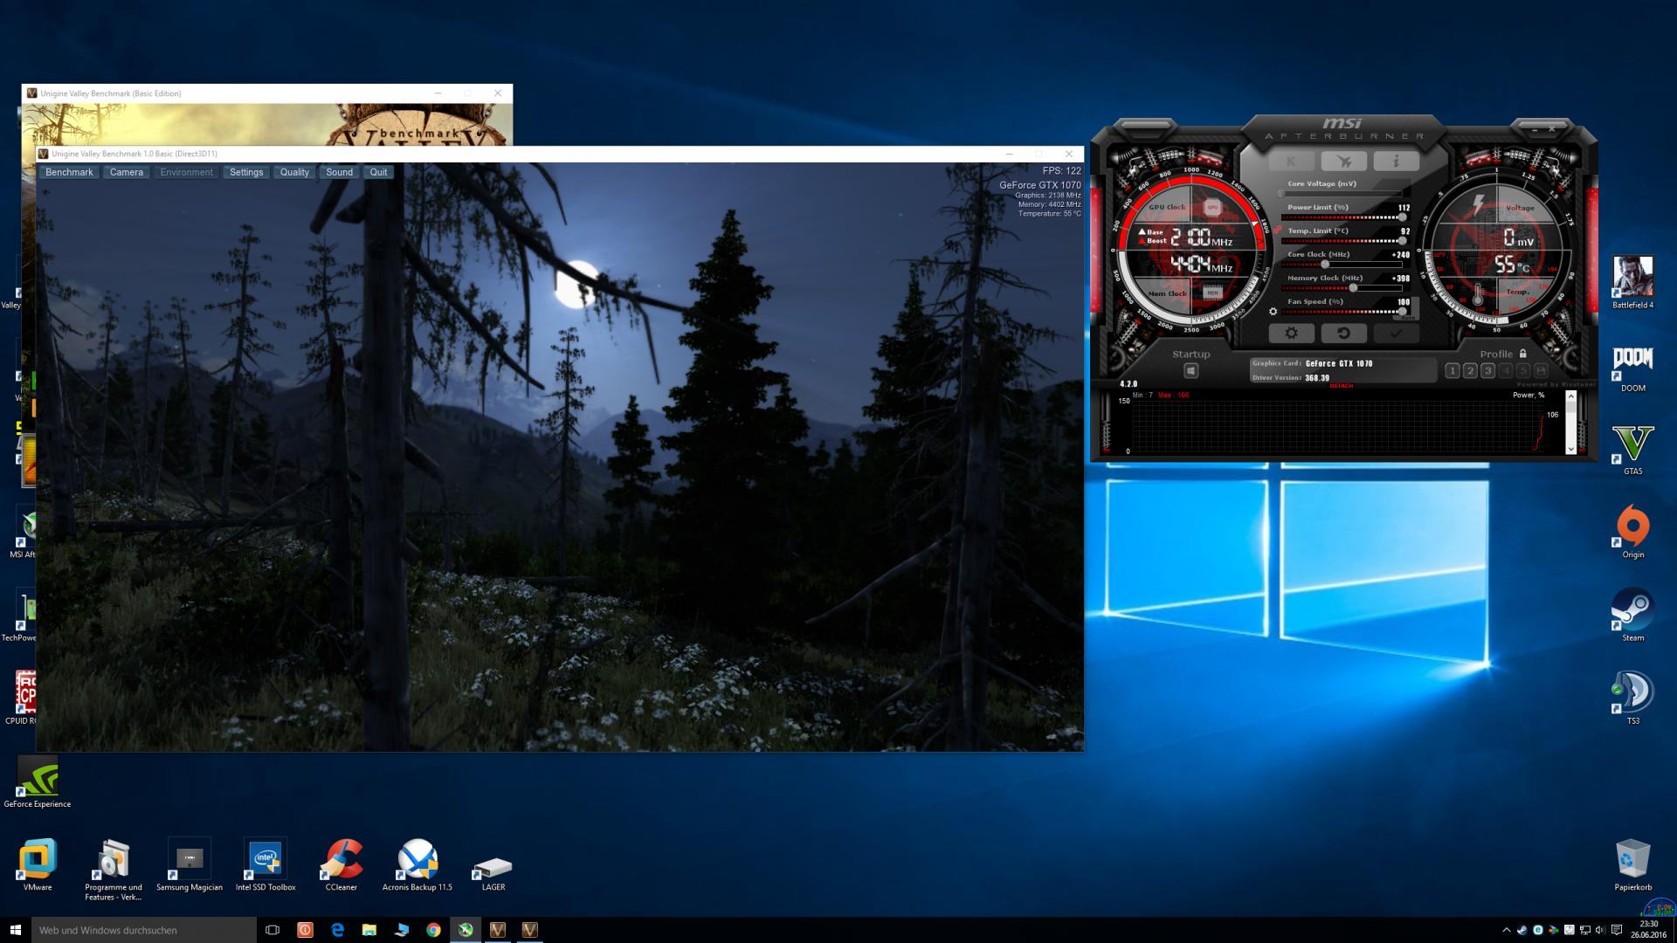Click the Detach monitor link
Viewport: 1677px width, 943px height.
coord(1341,386)
